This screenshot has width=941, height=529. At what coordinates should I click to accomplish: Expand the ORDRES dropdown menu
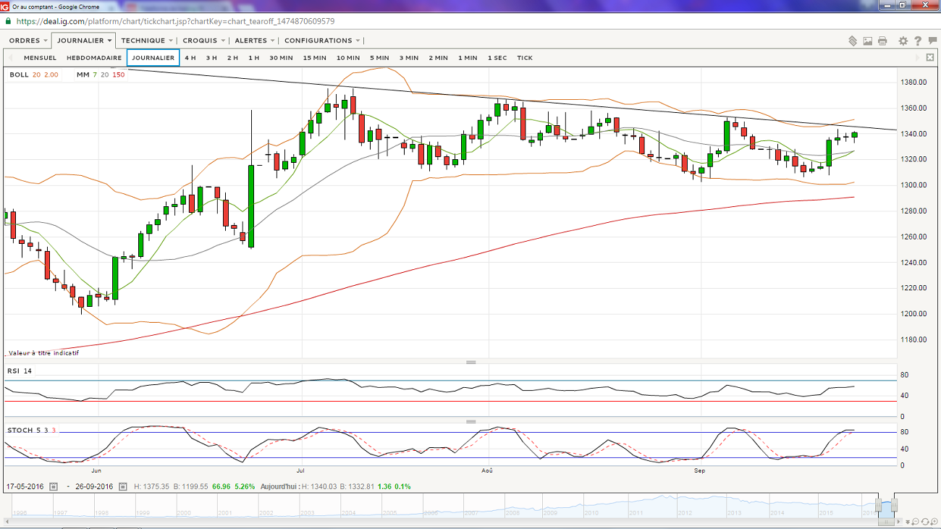(x=28, y=41)
